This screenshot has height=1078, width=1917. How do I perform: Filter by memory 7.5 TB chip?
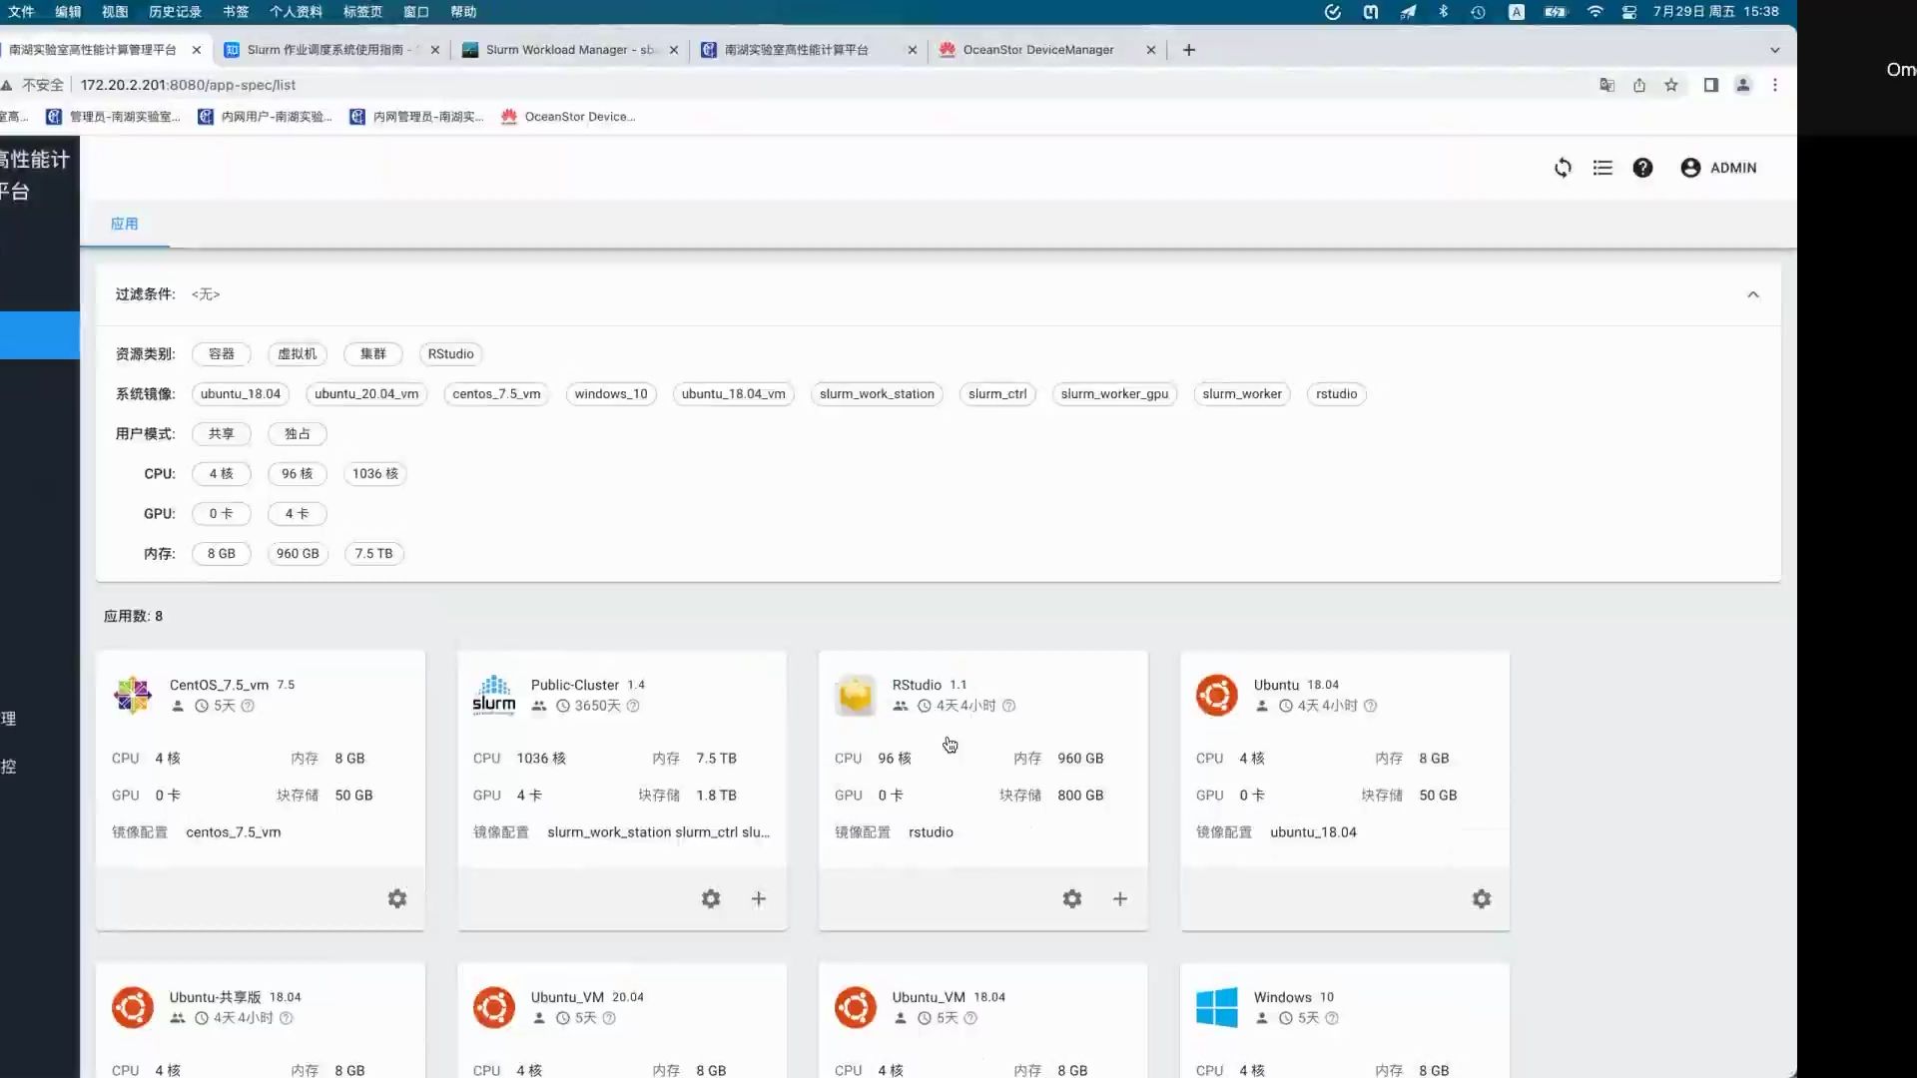pyautogui.click(x=374, y=553)
